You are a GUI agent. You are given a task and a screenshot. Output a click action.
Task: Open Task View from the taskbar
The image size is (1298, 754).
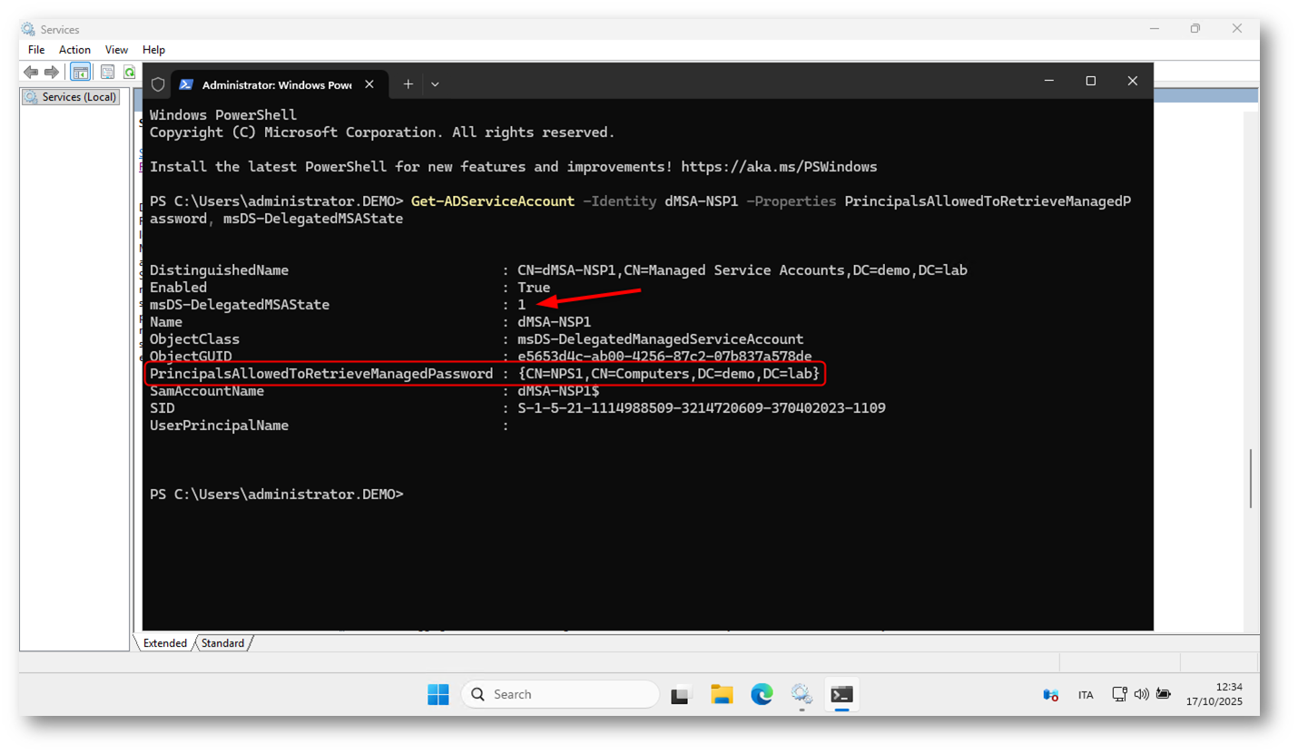(x=682, y=695)
